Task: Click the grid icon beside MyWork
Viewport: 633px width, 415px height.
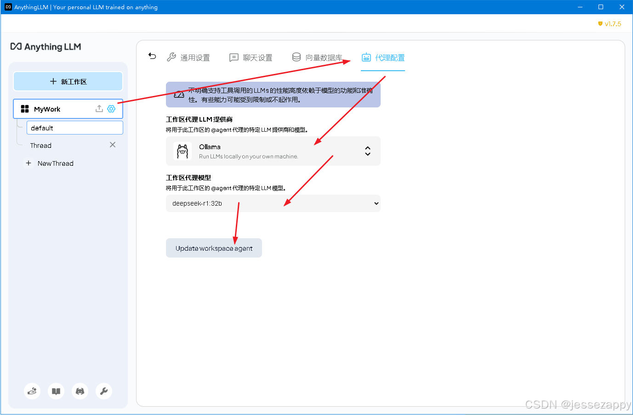Action: 25,109
